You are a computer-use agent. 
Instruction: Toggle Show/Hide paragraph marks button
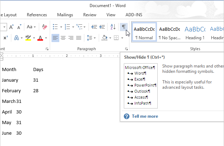124,27
